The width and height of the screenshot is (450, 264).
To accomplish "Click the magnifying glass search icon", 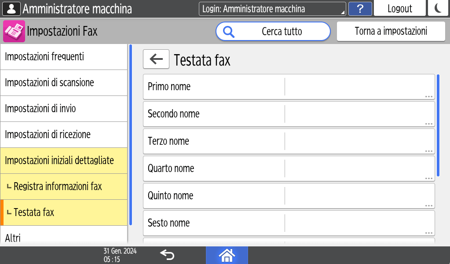I will tap(229, 32).
